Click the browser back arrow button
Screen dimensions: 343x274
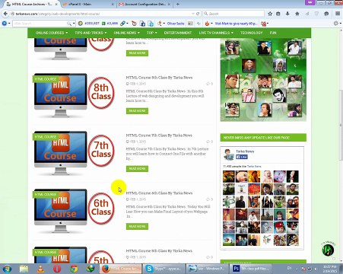[x=5, y=14]
